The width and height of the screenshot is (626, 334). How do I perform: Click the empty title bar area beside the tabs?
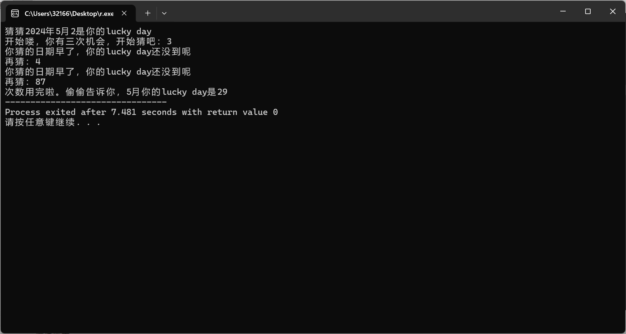click(357, 12)
